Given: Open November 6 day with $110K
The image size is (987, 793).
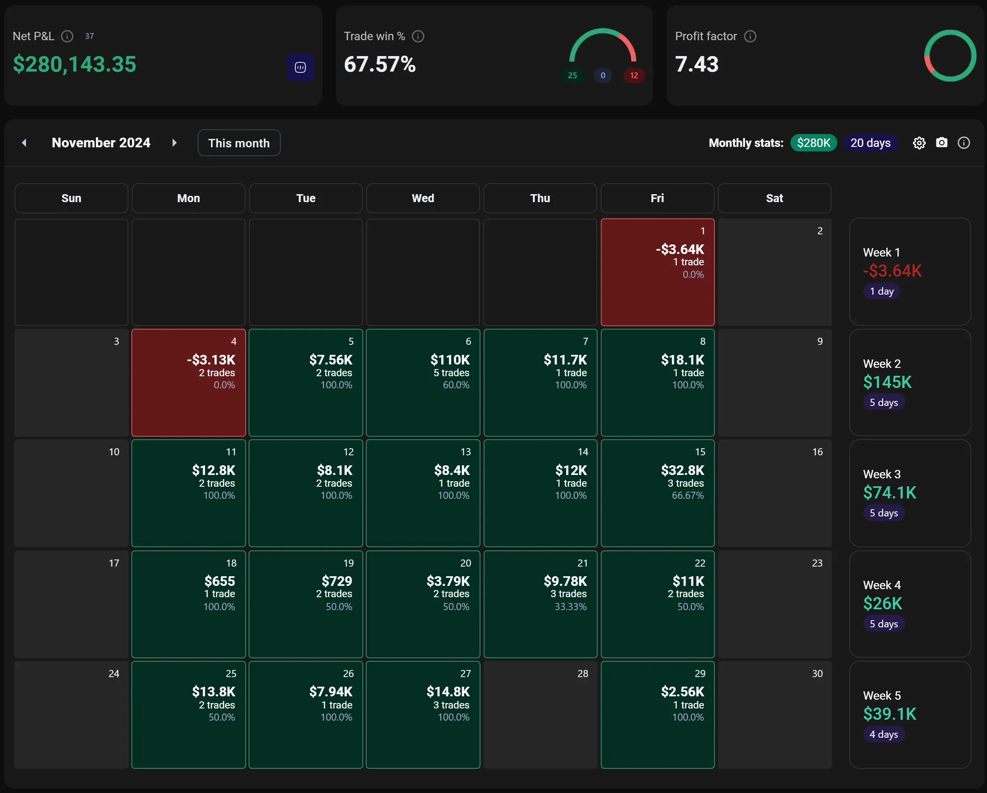Looking at the screenshot, I should (422, 382).
